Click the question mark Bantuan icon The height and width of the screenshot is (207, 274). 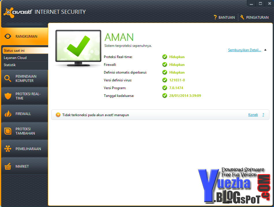tap(215, 17)
